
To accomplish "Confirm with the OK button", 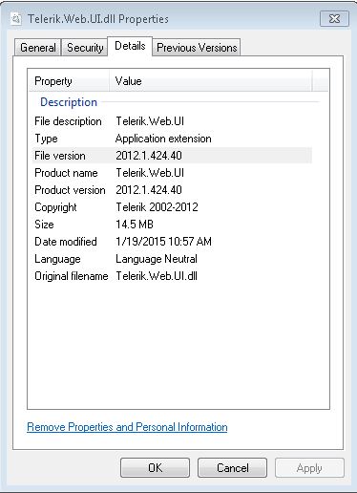I will [x=155, y=468].
